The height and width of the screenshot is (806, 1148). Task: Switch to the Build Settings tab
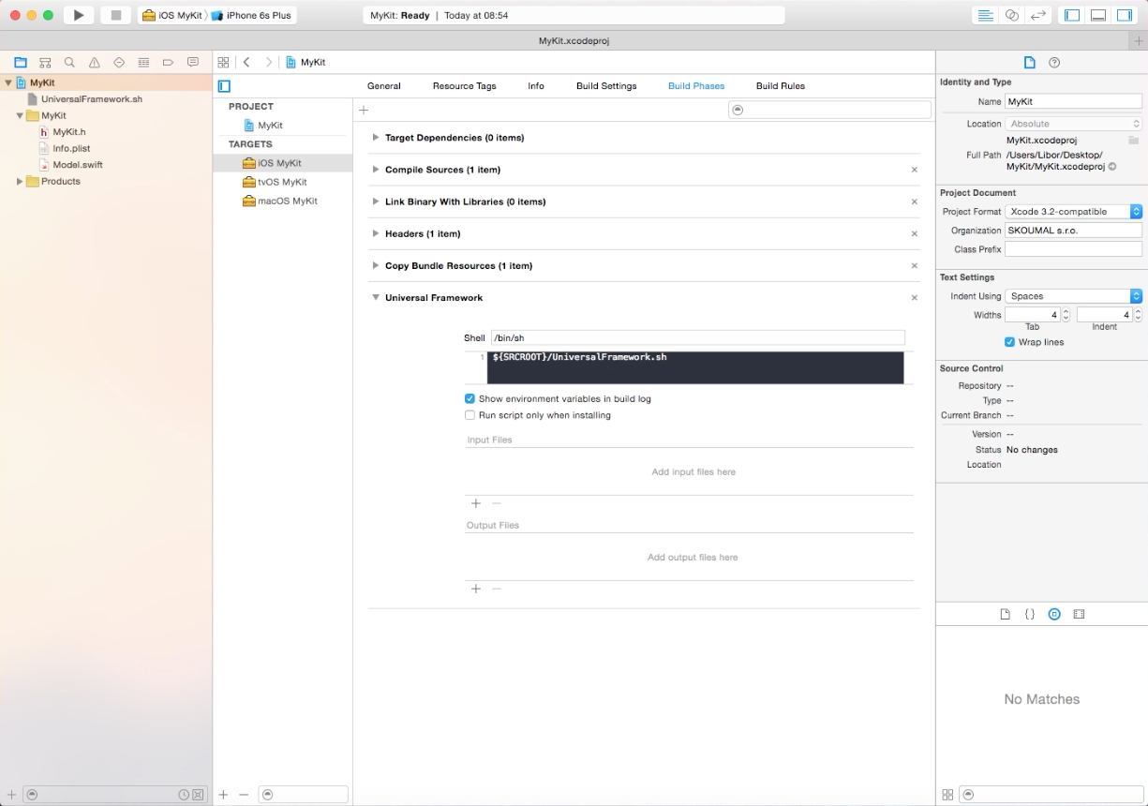(606, 86)
